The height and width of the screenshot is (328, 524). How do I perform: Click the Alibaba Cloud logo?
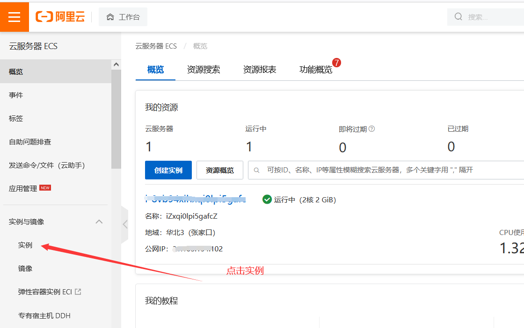(x=60, y=16)
